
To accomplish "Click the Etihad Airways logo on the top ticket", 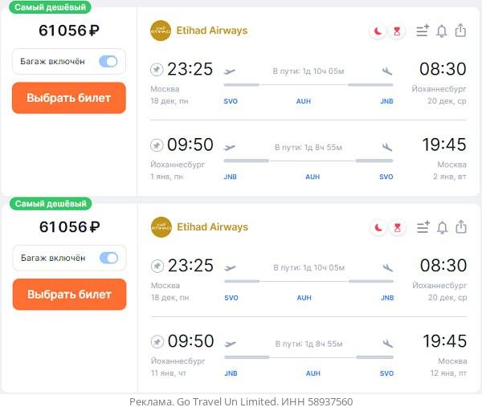I will pyautogui.click(x=161, y=31).
